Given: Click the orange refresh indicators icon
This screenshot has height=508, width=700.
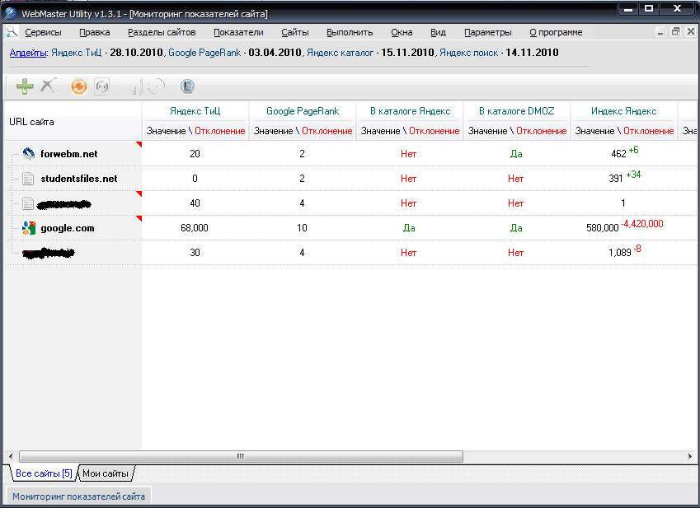Looking at the screenshot, I should pyautogui.click(x=79, y=86).
